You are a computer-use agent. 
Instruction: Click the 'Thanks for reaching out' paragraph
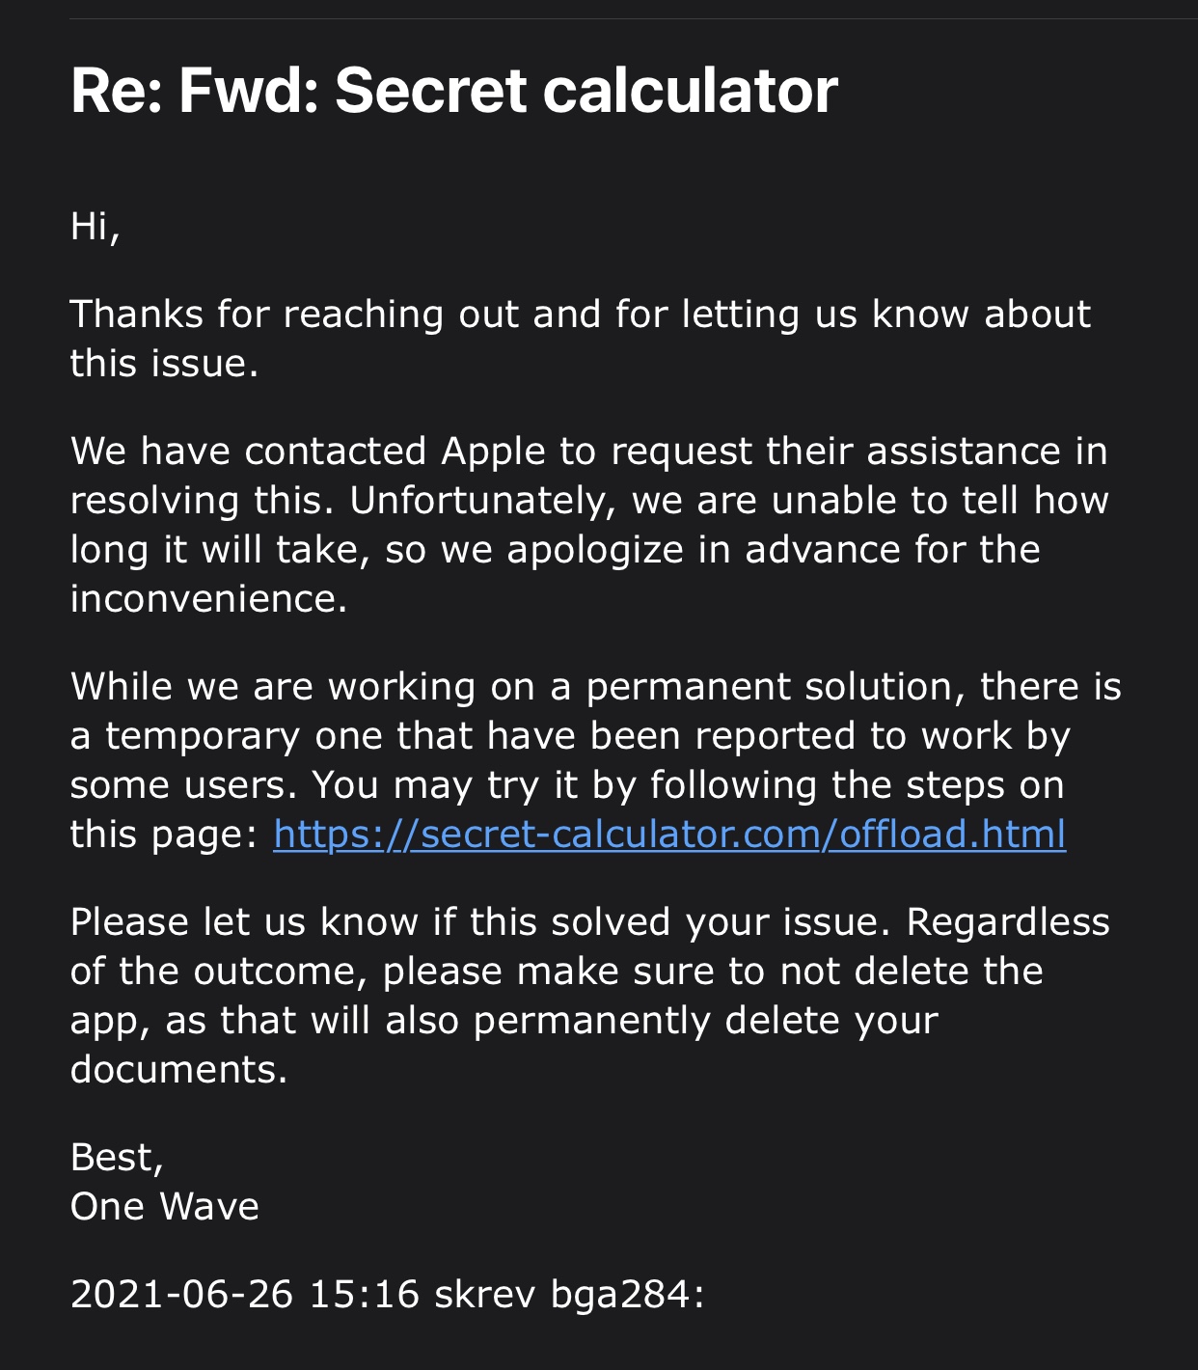(x=581, y=339)
